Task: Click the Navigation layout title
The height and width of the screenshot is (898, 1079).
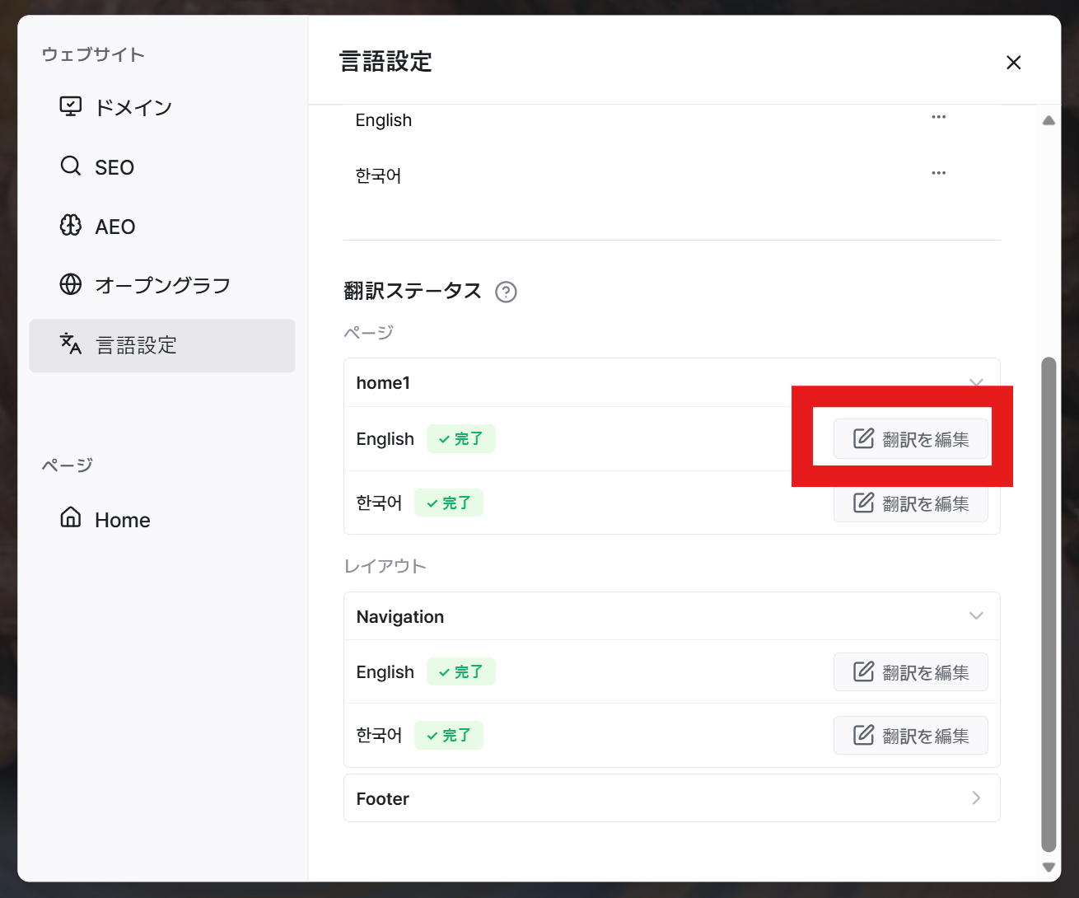Action: tap(400, 617)
